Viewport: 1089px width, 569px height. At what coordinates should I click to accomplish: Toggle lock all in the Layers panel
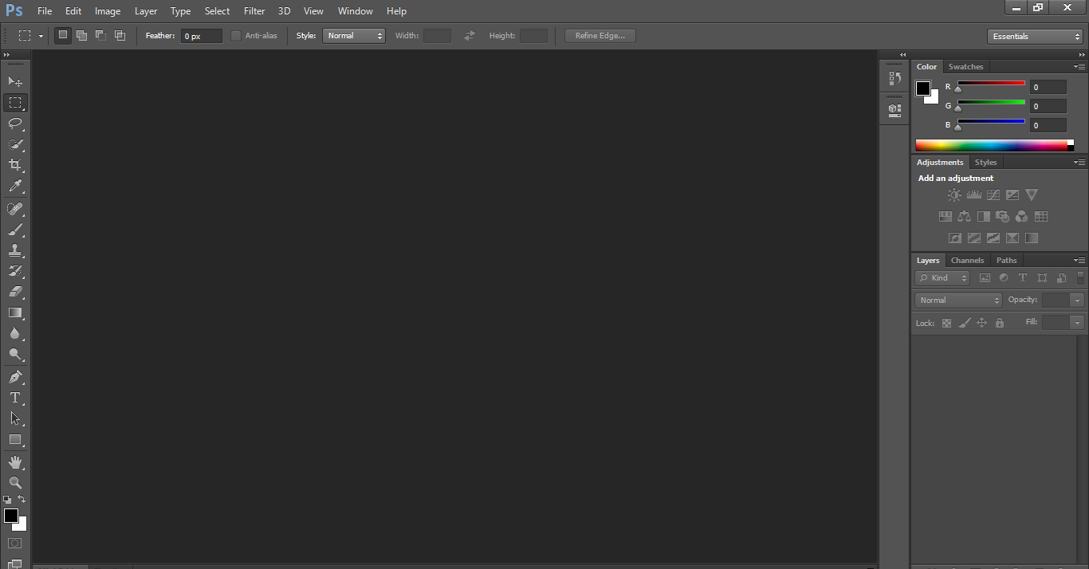(x=1000, y=323)
